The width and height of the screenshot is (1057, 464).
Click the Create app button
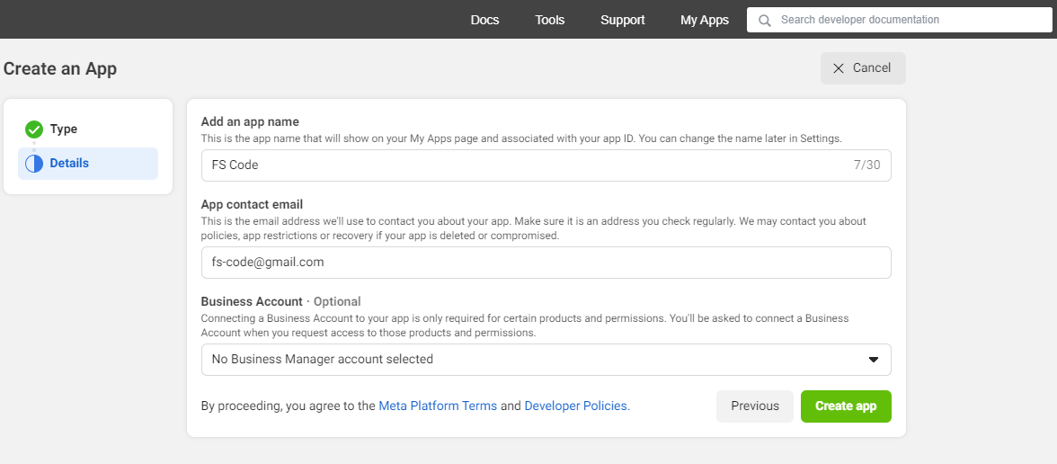pos(846,406)
